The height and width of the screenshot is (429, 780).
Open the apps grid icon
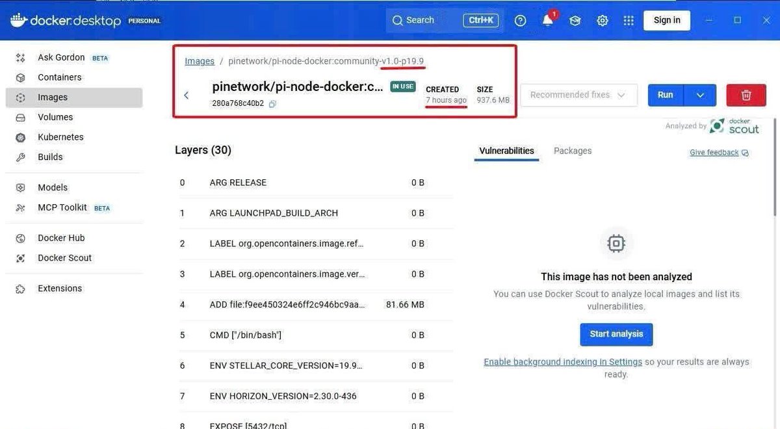[x=628, y=20]
